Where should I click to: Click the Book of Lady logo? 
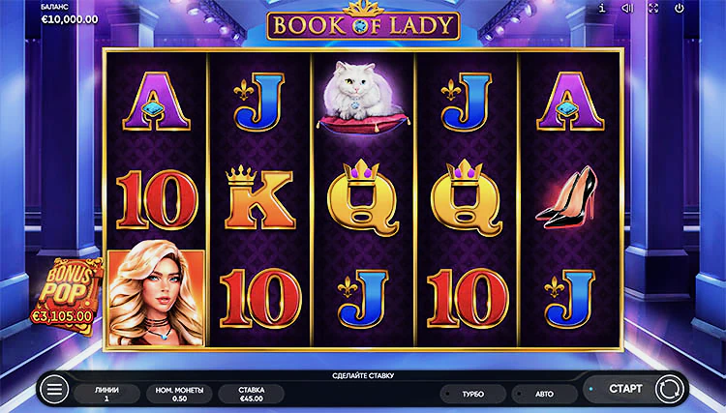363,23
